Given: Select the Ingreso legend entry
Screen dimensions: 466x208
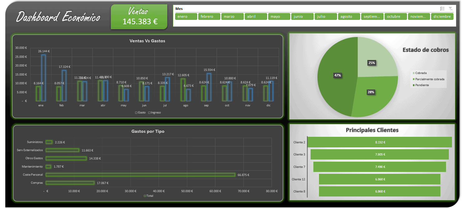Looking at the screenshot, I should tap(155, 113).
